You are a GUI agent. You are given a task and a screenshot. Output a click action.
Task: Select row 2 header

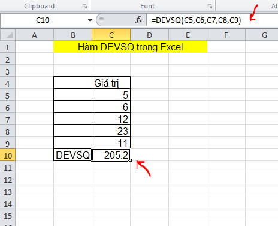point(8,60)
